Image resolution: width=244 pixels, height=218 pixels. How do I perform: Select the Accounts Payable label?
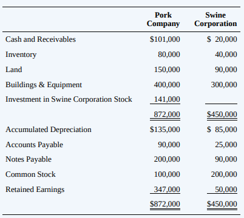pyautogui.click(x=34, y=145)
